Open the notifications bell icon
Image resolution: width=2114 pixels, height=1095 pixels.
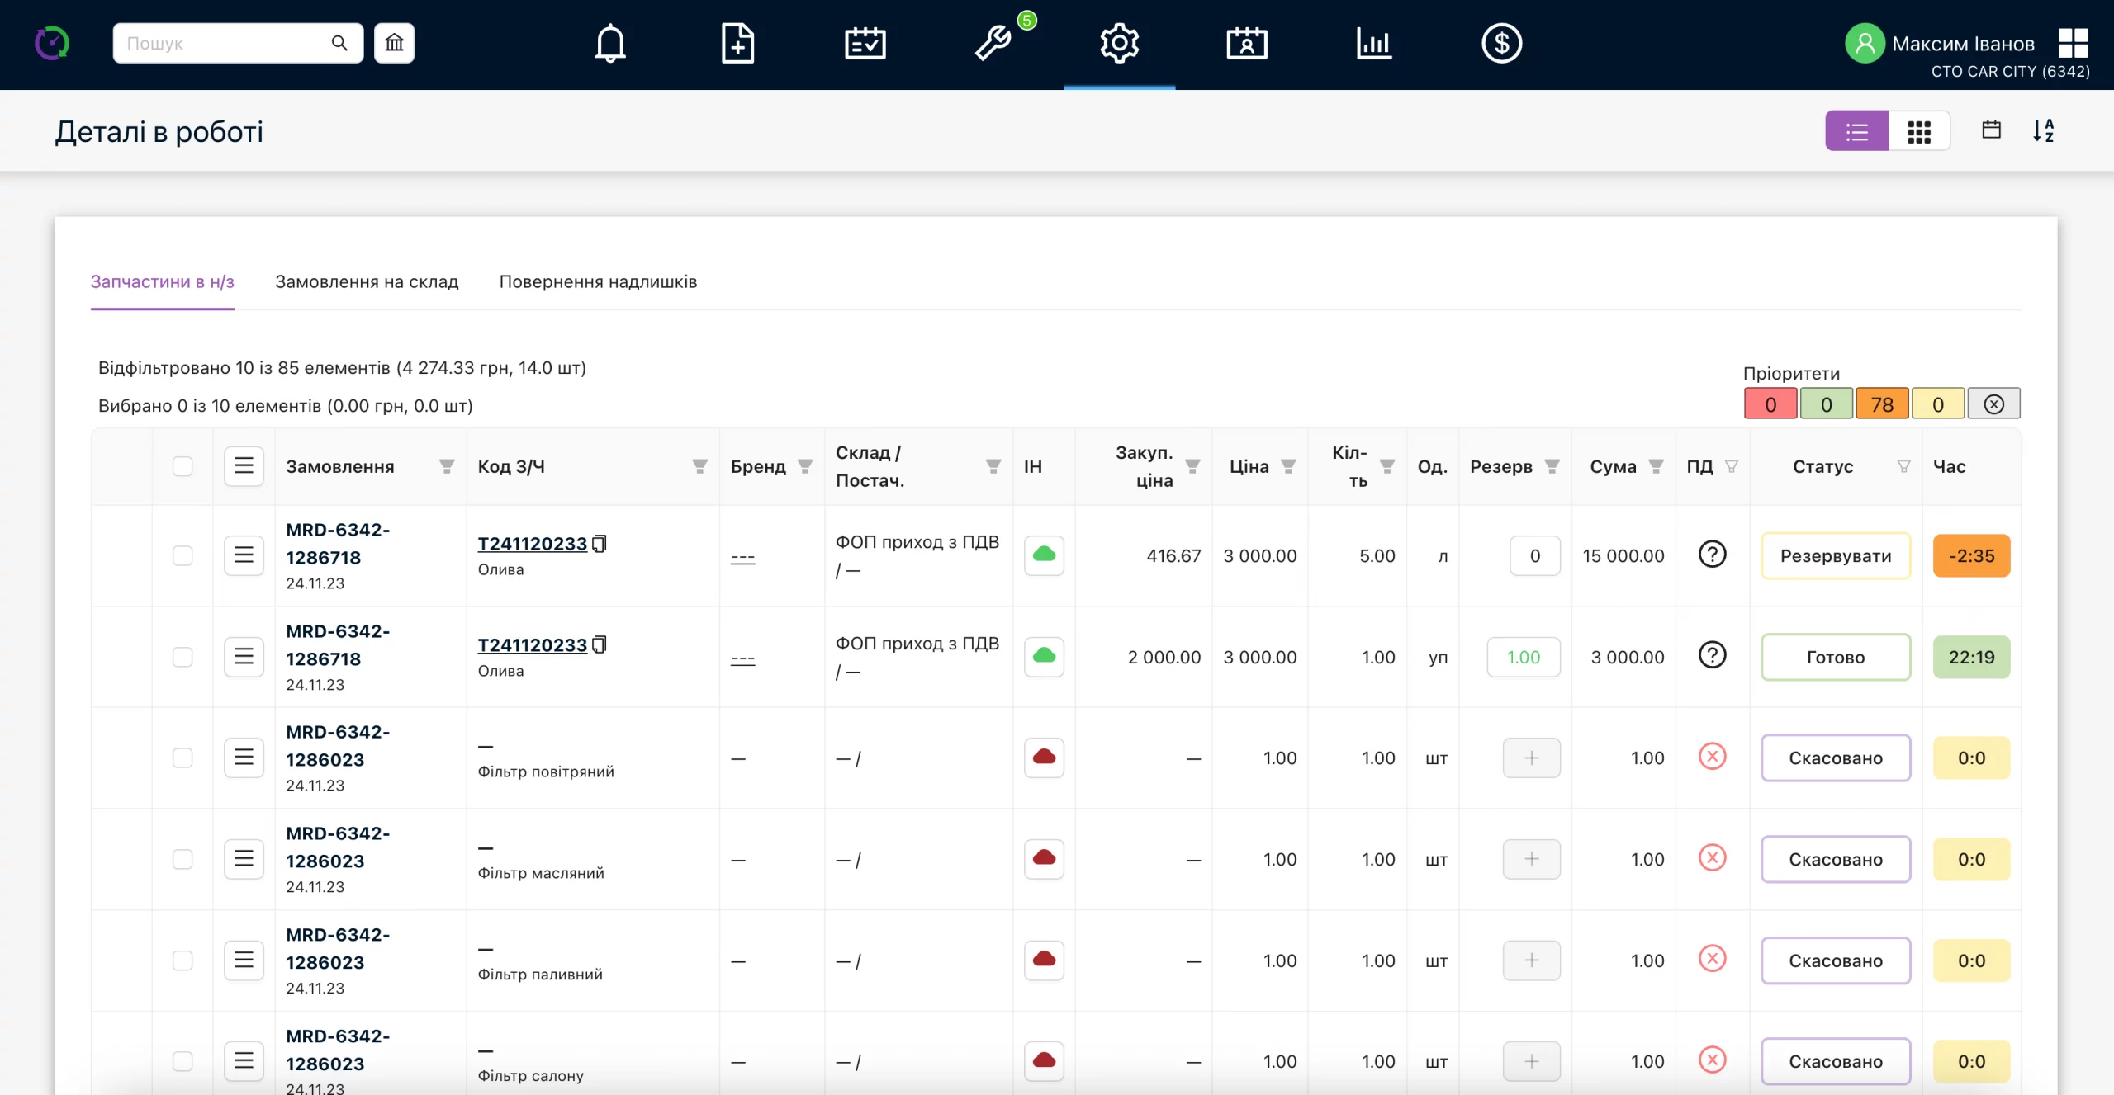point(610,43)
